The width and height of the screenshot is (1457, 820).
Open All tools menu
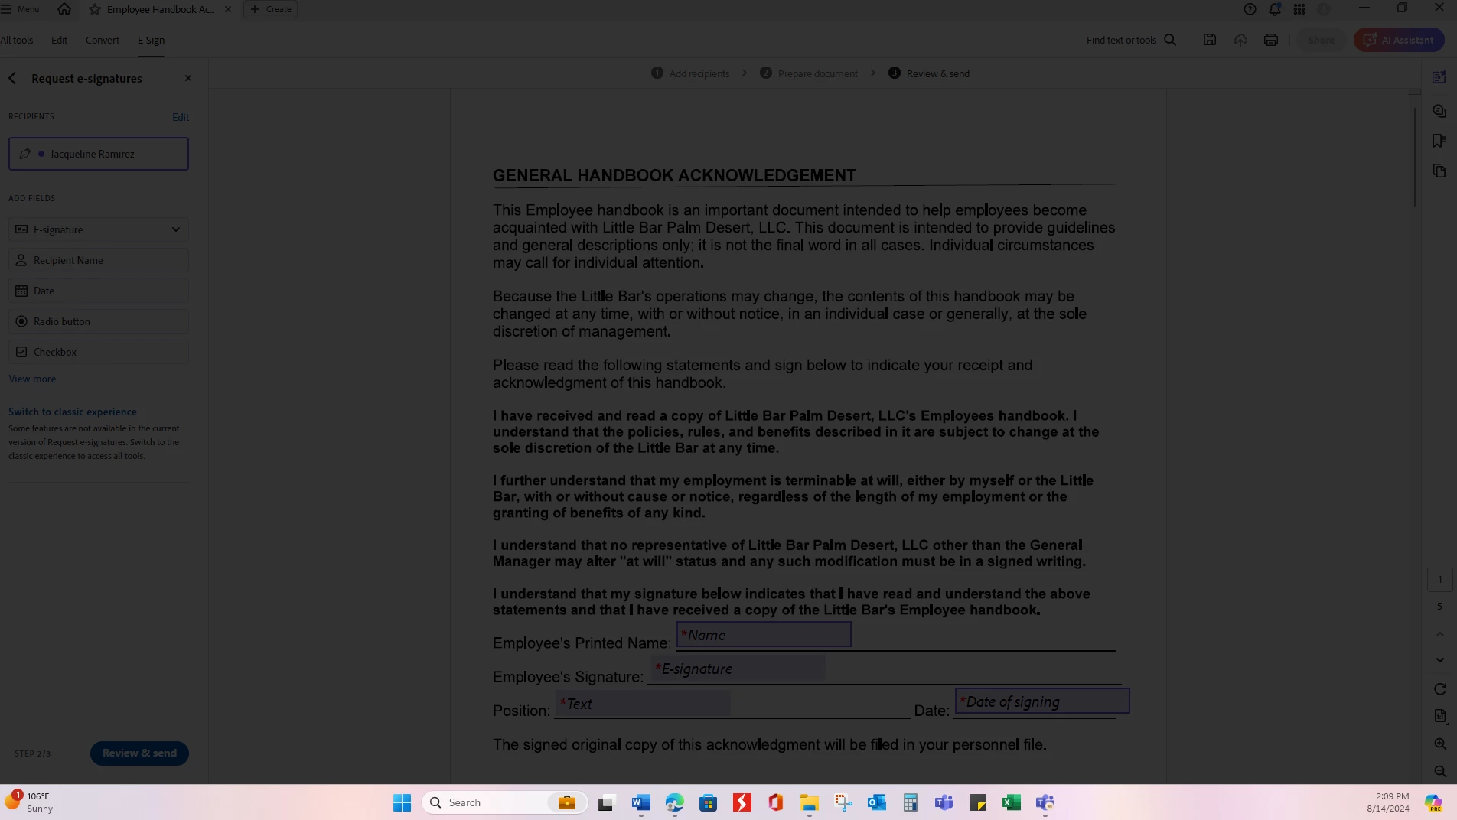pos(17,40)
